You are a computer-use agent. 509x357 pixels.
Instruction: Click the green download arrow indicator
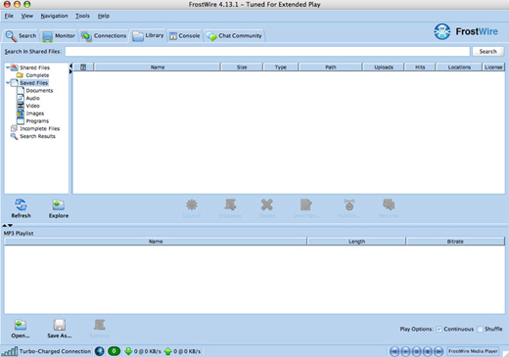[128, 351]
